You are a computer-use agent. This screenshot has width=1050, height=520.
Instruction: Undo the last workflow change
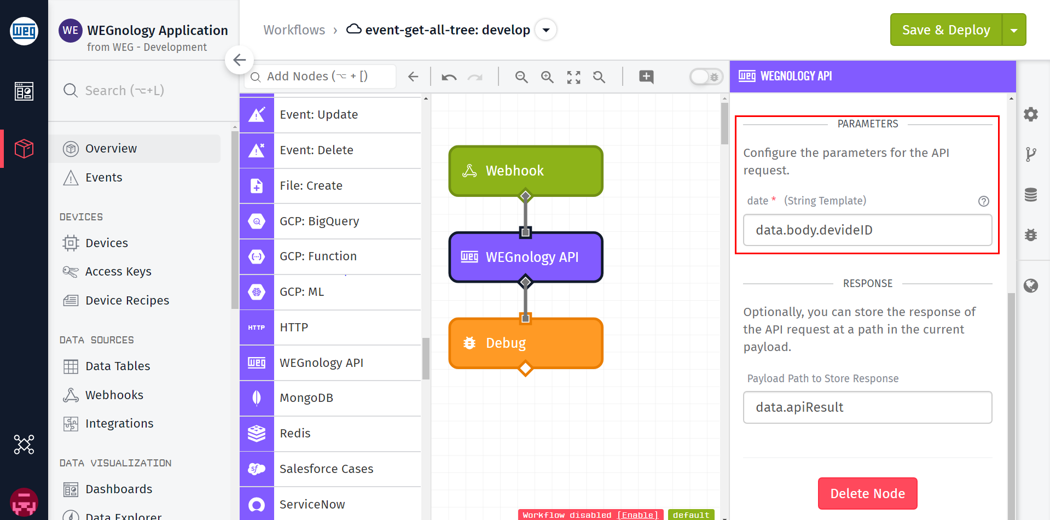(x=449, y=77)
